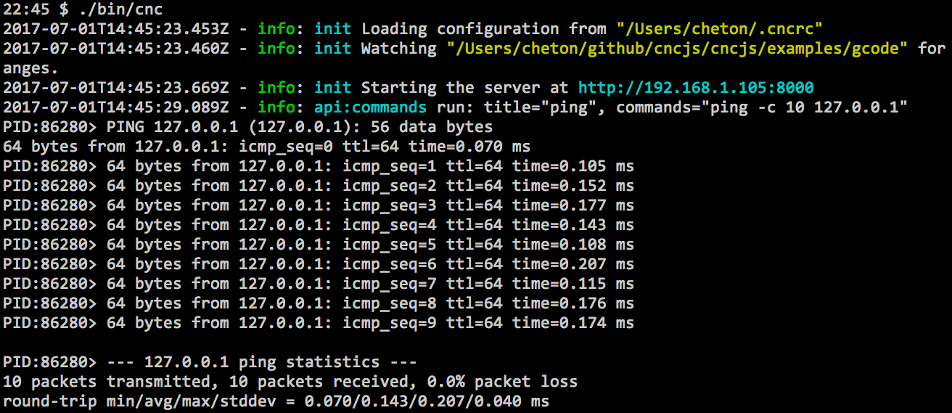Click the icmp_seq=9 ping reply line
The height and width of the screenshot is (413, 952).
(370, 323)
